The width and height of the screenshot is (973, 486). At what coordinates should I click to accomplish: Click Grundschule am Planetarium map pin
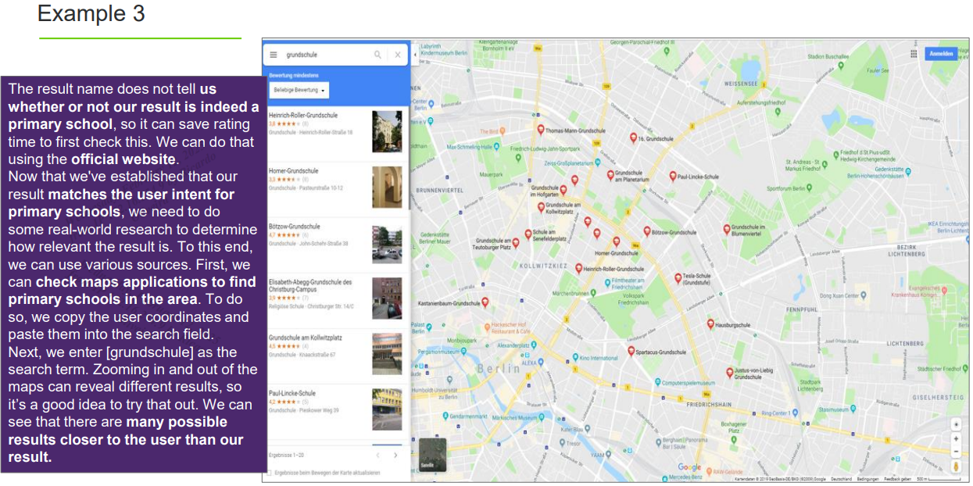(x=610, y=175)
